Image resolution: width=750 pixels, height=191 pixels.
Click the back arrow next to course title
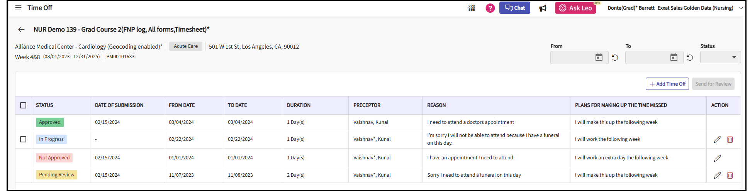pos(21,29)
